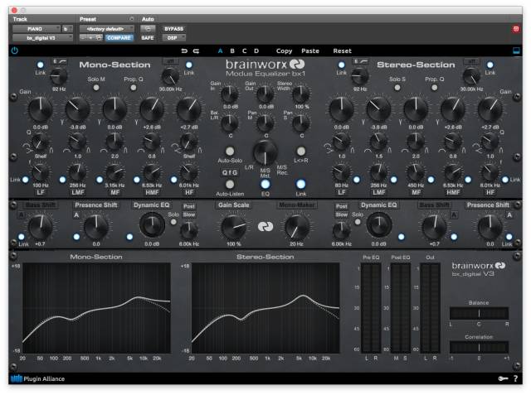Toggle the center Link LED beside EQ

[x=300, y=184]
